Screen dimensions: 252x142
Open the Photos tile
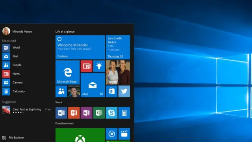[x=118, y=72]
